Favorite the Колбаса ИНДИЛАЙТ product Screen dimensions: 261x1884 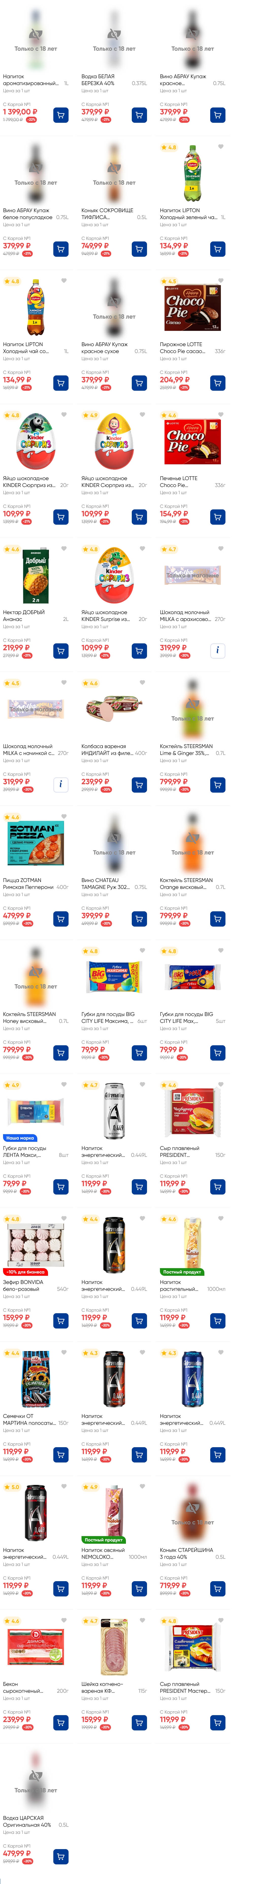(x=142, y=683)
